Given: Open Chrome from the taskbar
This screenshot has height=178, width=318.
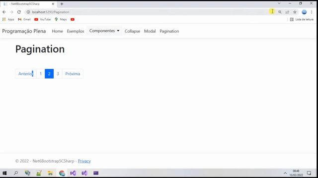Looking at the screenshot, I should [62, 173].
